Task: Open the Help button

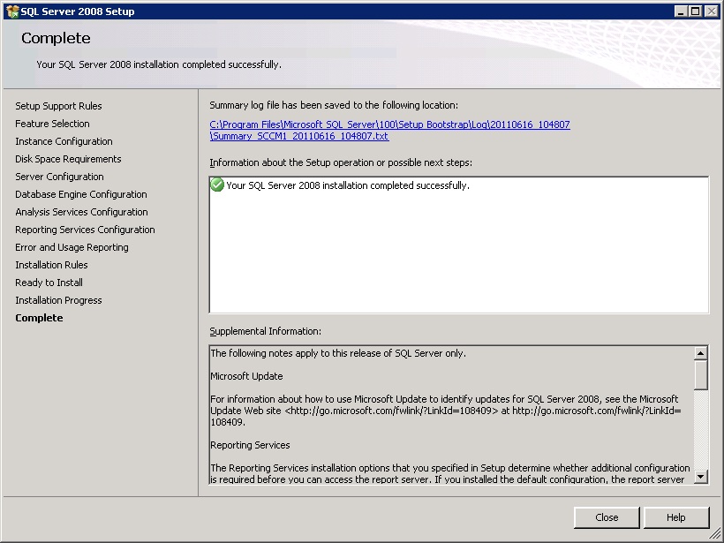Action: click(676, 517)
